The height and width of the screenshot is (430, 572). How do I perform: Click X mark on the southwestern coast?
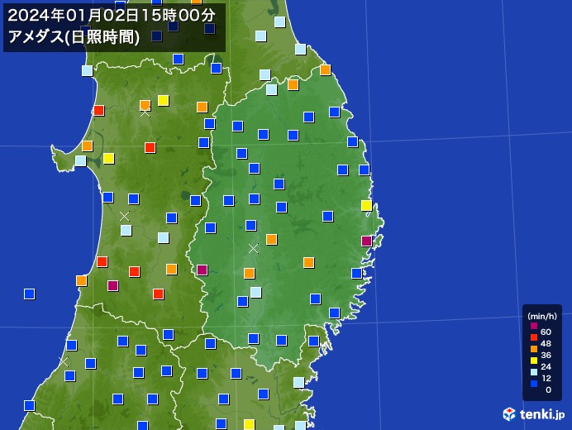click(x=64, y=361)
